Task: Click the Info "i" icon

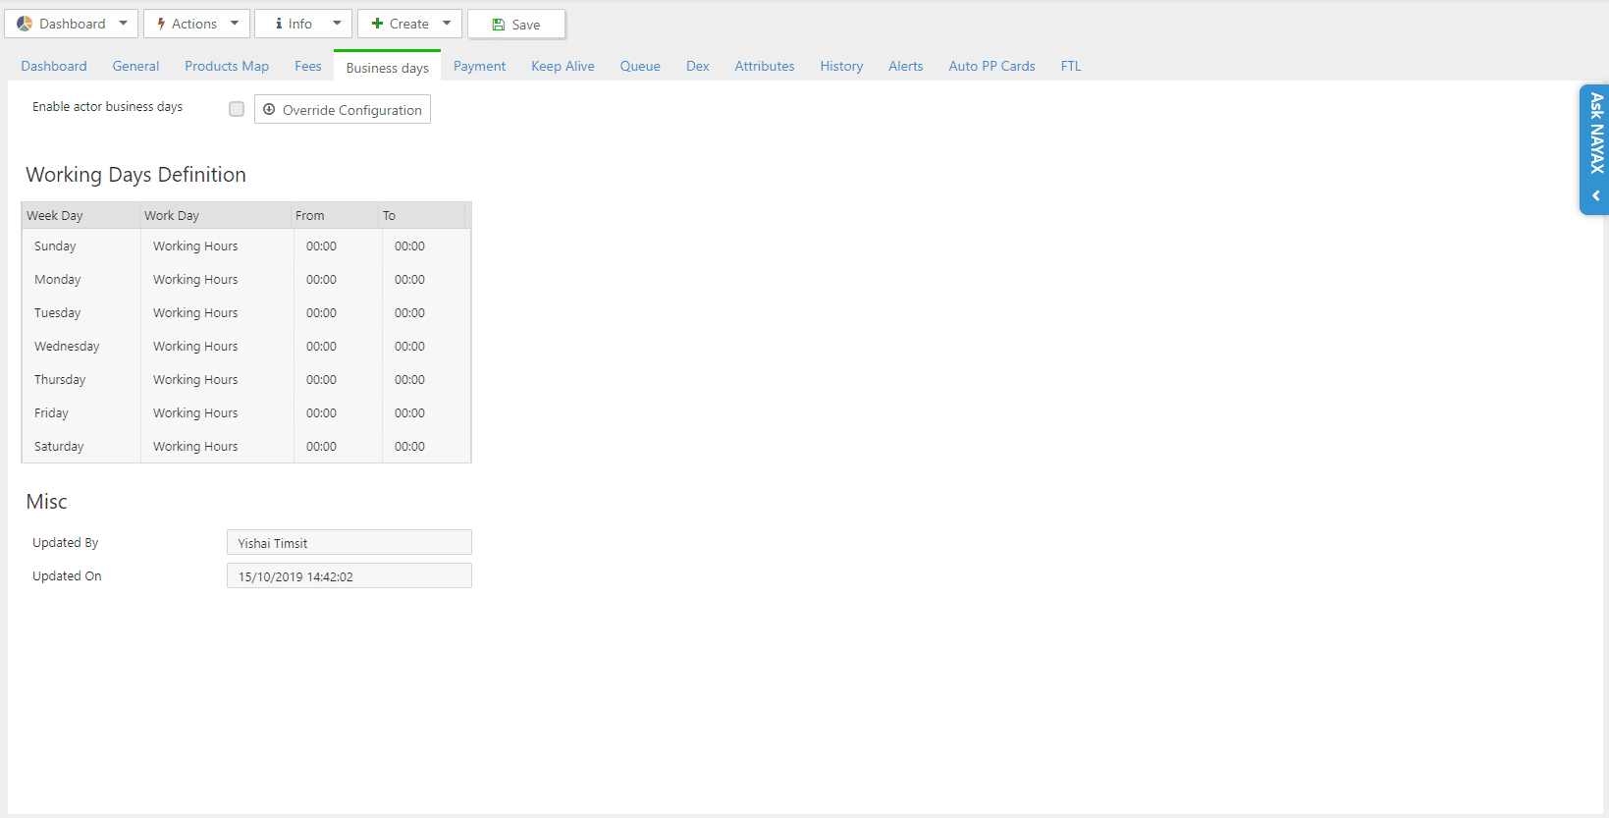Action: point(279,24)
